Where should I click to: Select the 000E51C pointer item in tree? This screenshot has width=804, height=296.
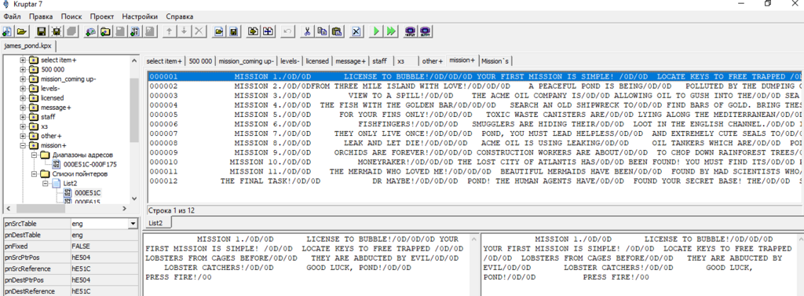pos(88,193)
